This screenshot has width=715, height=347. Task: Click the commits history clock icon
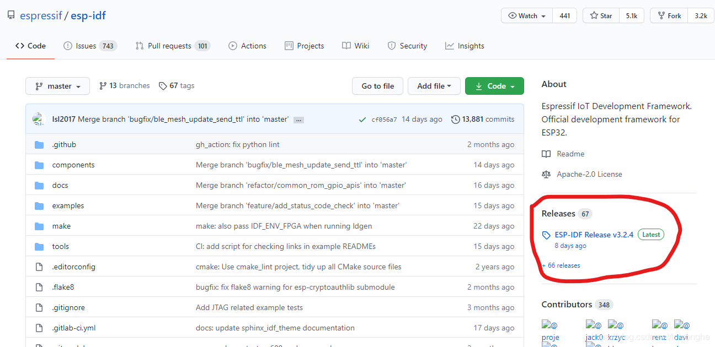pos(455,120)
